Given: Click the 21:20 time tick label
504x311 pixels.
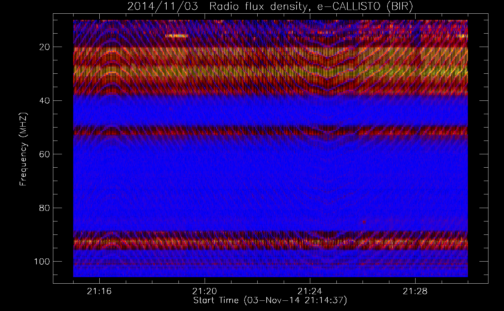Looking at the screenshot, I should pos(205,291).
